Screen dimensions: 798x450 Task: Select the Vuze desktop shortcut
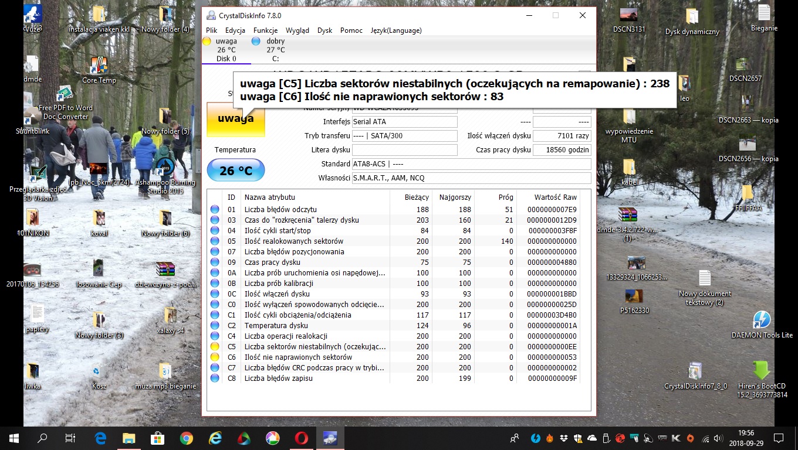32,19
